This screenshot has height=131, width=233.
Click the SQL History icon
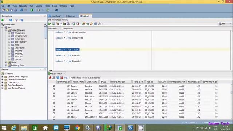(x=95, y=24)
